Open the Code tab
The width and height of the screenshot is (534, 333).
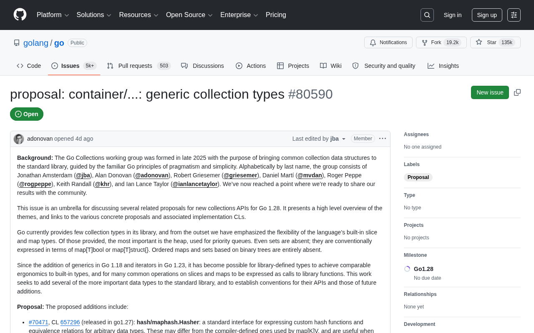pos(29,66)
